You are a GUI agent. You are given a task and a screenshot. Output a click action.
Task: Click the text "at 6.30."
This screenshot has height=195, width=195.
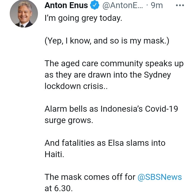(x=58, y=188)
